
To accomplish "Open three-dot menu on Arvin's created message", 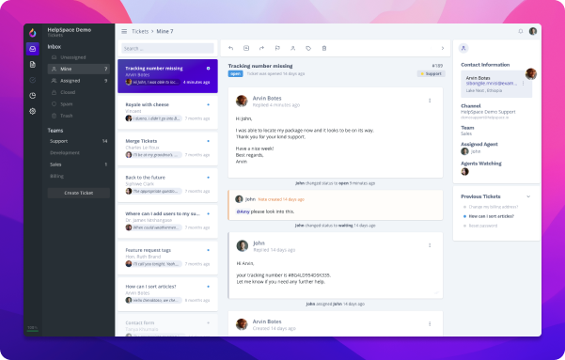I will click(430, 324).
